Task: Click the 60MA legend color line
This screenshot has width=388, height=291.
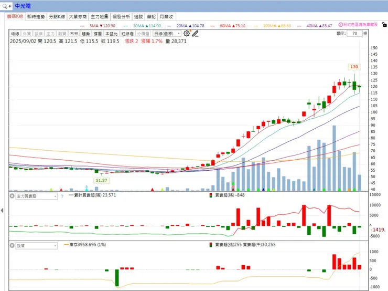Action: [x=212, y=26]
